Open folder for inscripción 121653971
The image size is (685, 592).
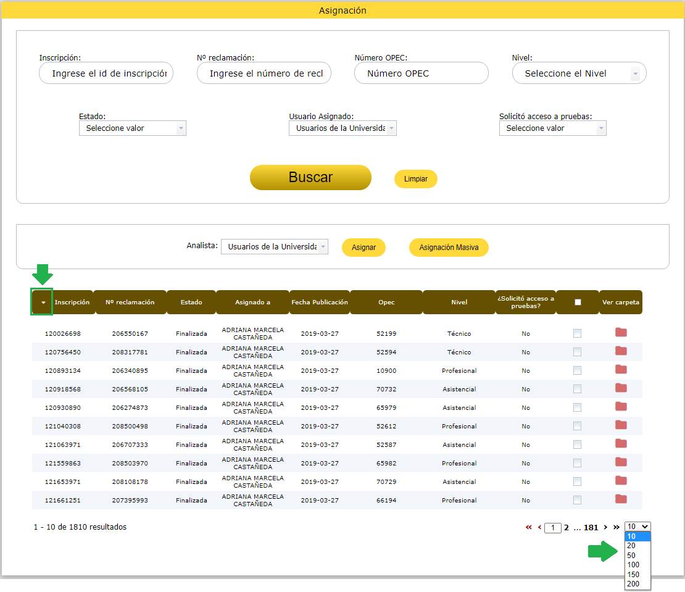pos(621,481)
